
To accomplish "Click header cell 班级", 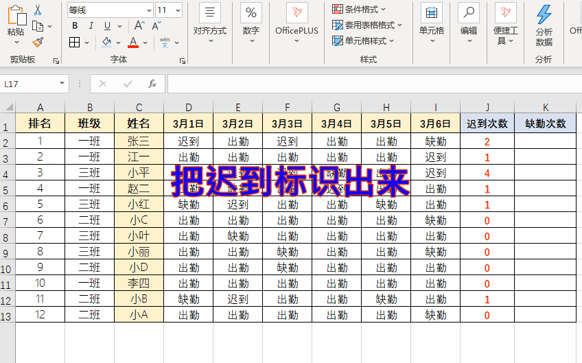I will point(89,124).
